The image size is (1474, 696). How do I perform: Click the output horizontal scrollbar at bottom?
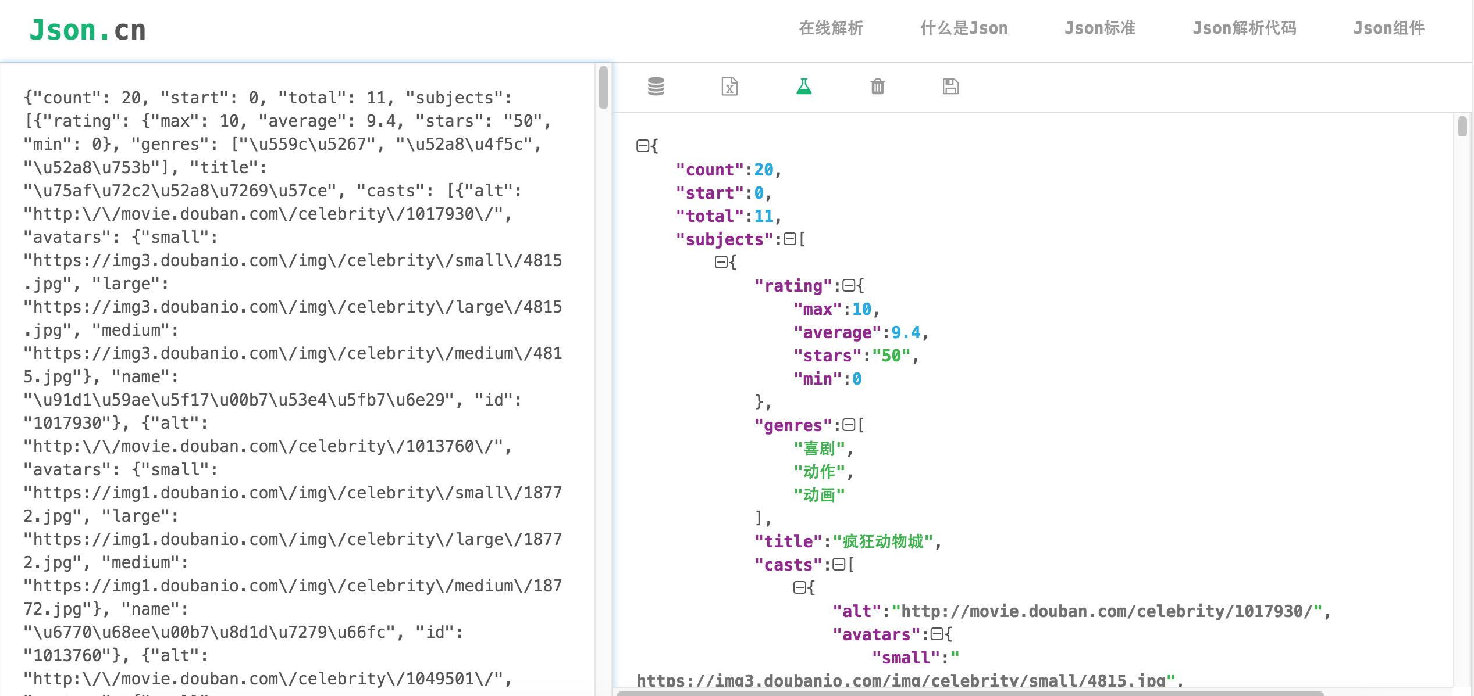(970, 693)
